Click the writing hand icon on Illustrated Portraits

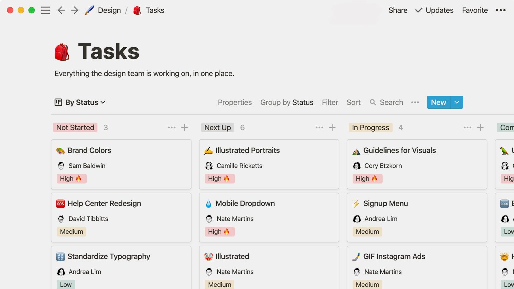point(208,151)
